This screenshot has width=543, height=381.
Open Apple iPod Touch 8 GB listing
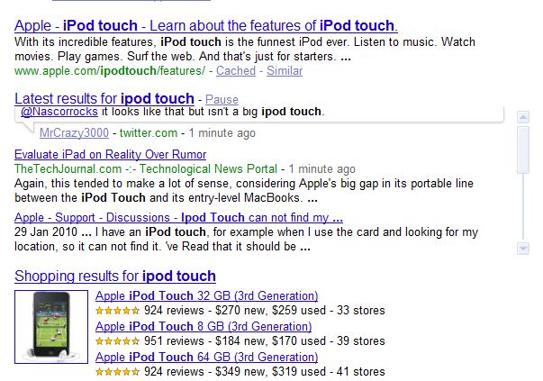204,326
